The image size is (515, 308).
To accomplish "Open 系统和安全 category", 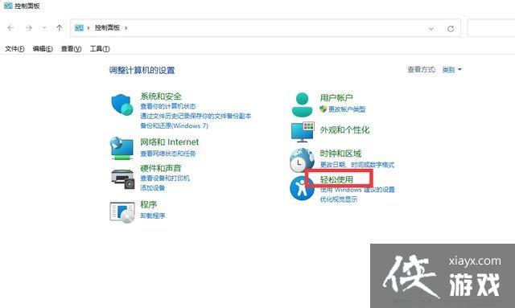I will pyautogui.click(x=161, y=97).
